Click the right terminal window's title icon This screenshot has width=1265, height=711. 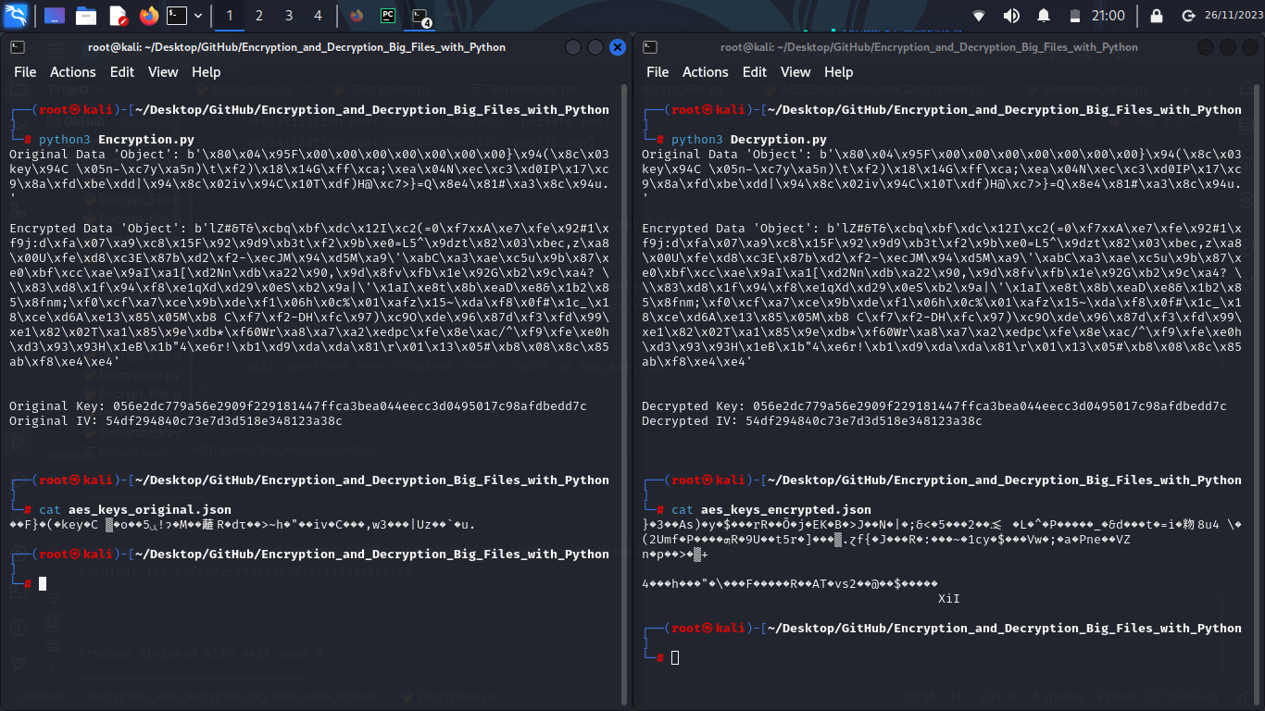(x=650, y=47)
